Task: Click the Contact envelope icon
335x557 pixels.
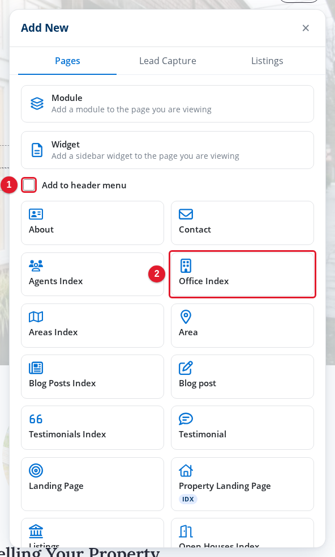Action: click(186, 214)
